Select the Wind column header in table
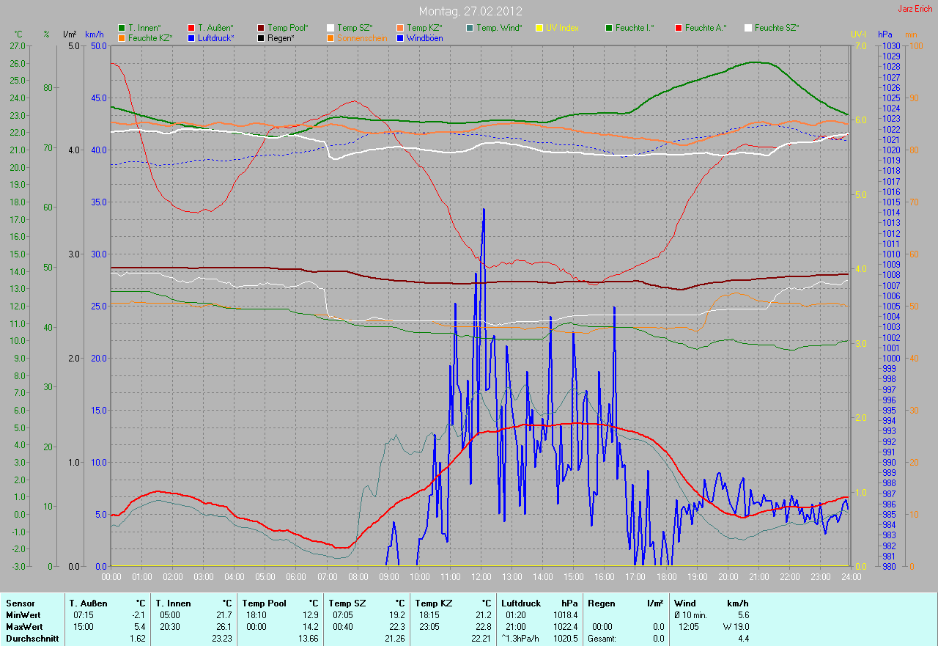The width and height of the screenshot is (938, 646). pos(684,603)
